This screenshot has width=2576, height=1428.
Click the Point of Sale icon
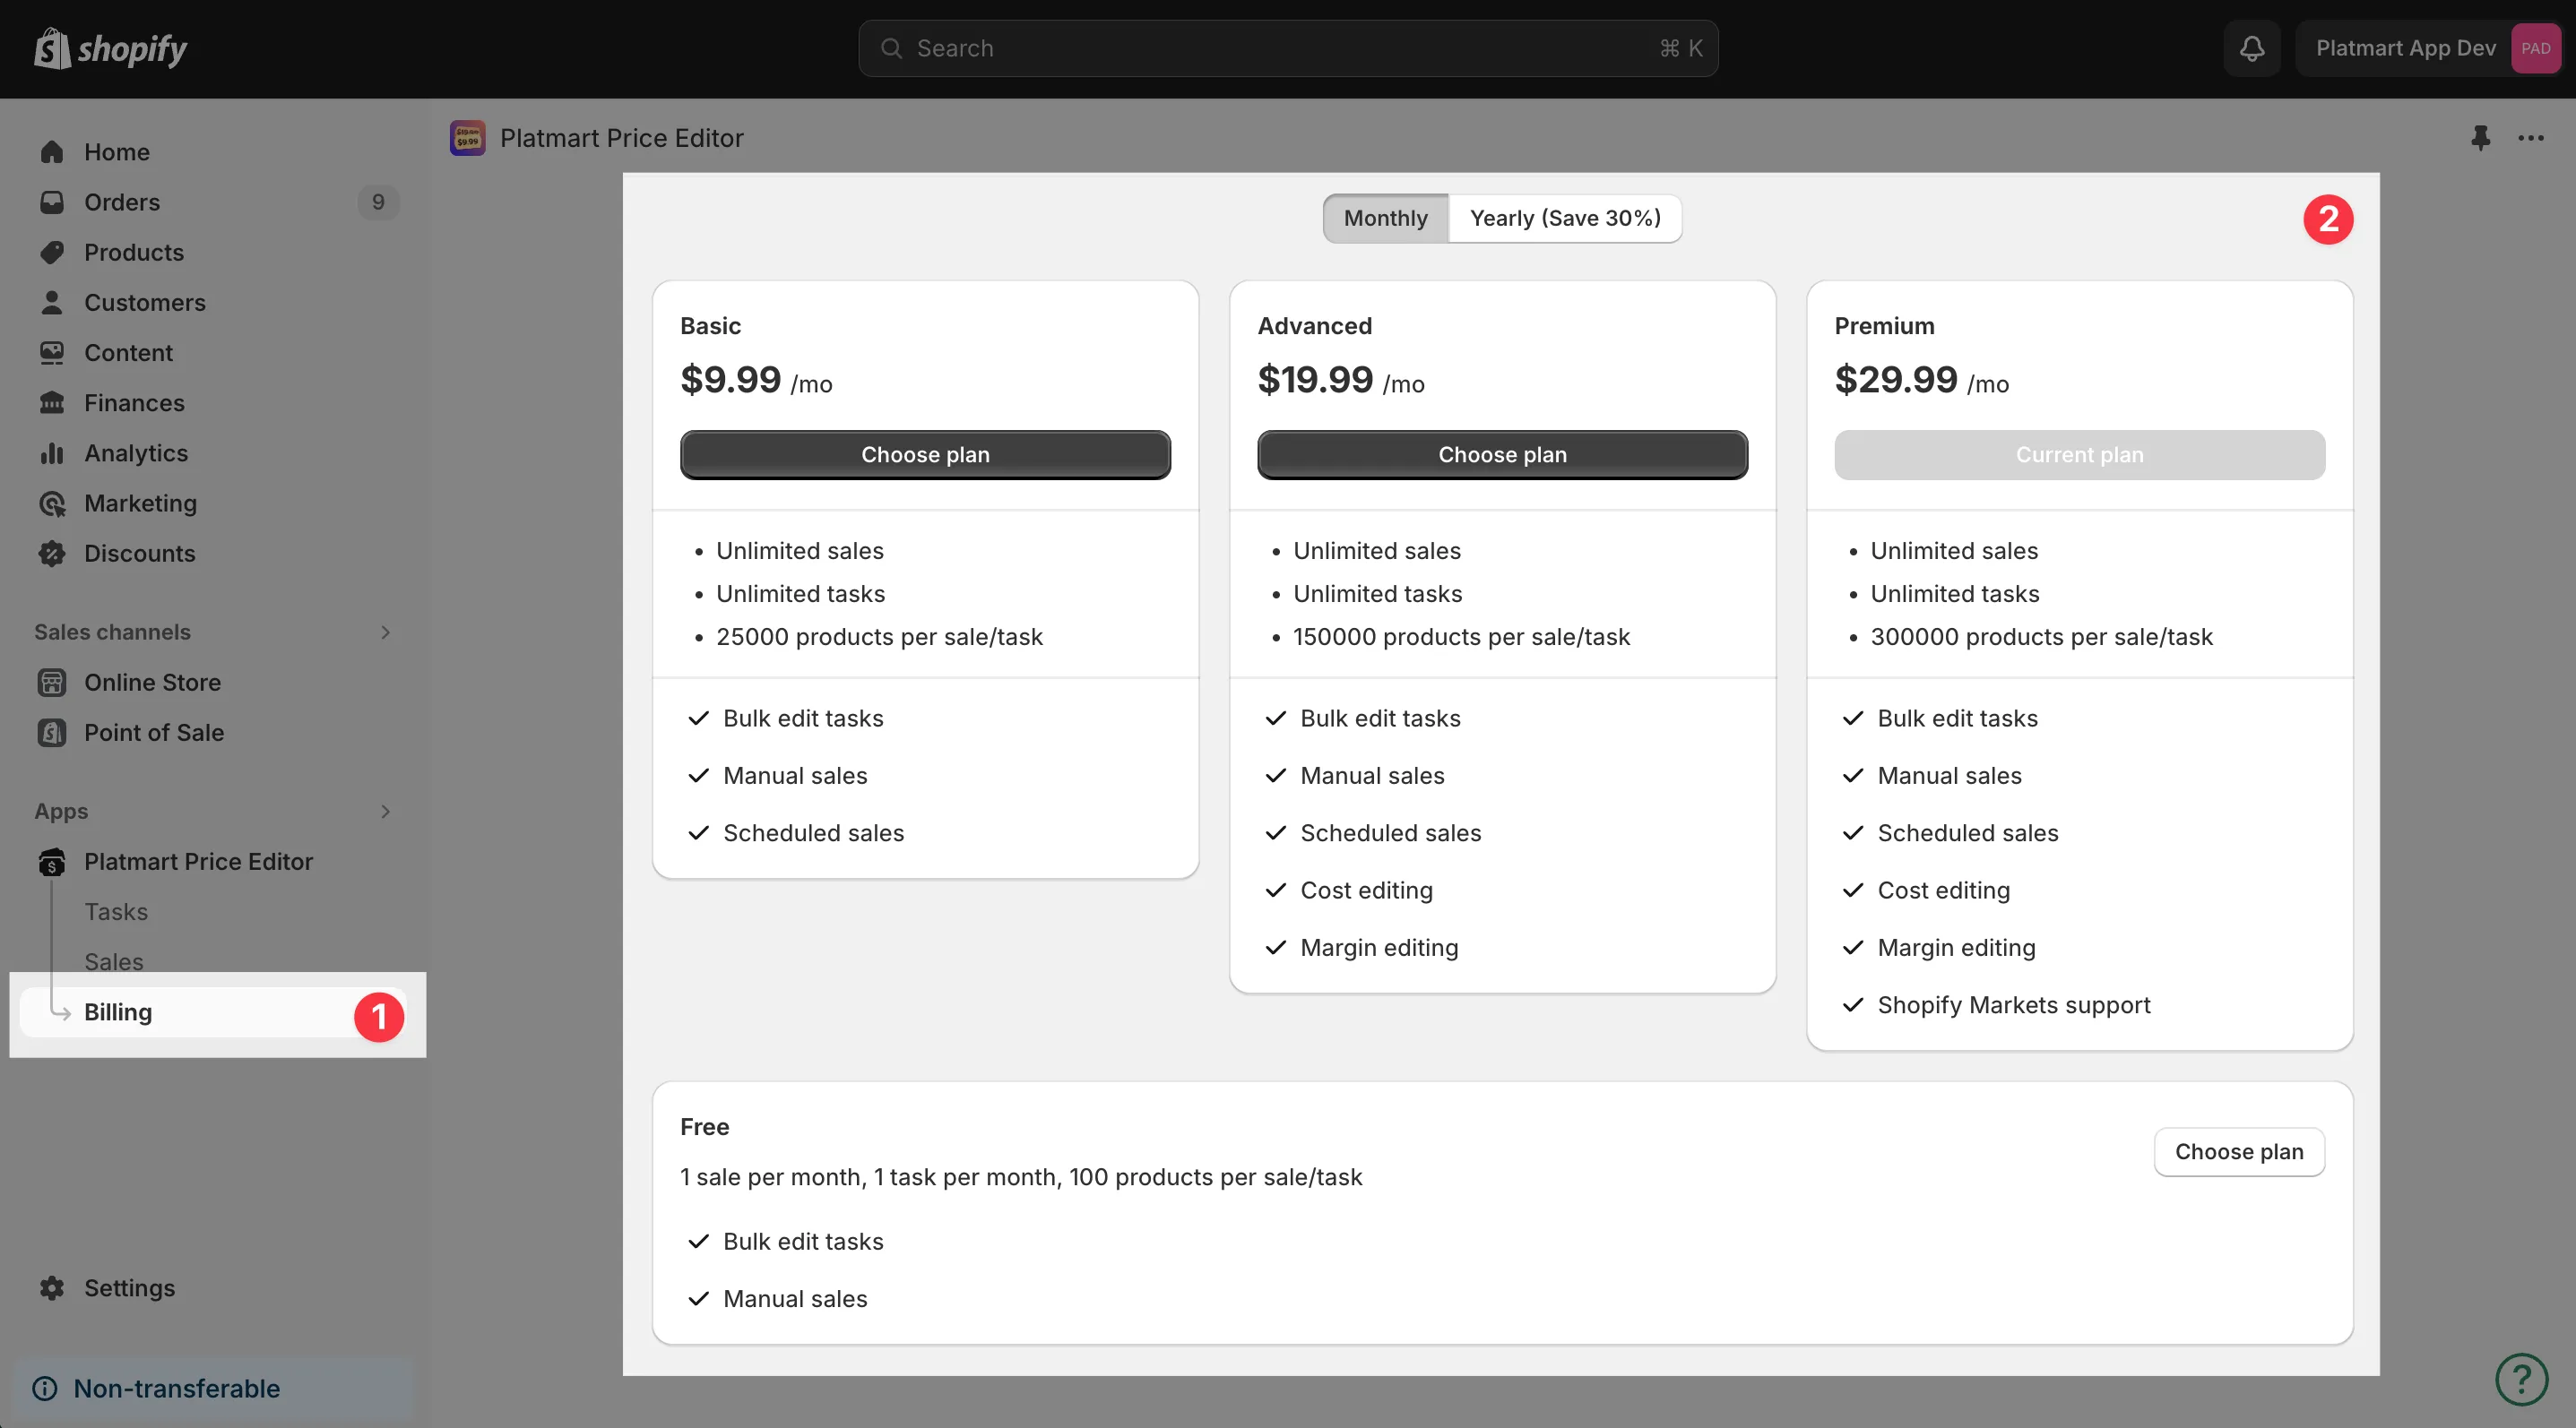(x=52, y=733)
